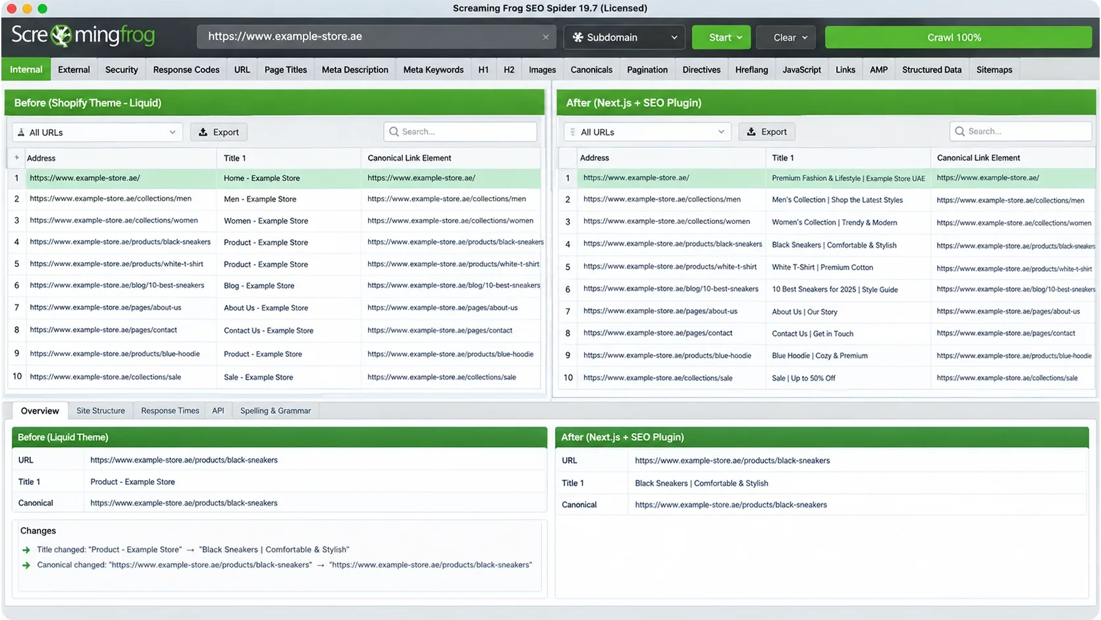Screen dimensions: 1101x620
Task: Select the black-sneakers row in Before table
Action: (x=274, y=242)
